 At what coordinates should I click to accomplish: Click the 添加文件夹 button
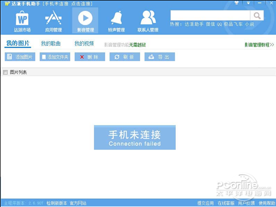(x=55, y=57)
